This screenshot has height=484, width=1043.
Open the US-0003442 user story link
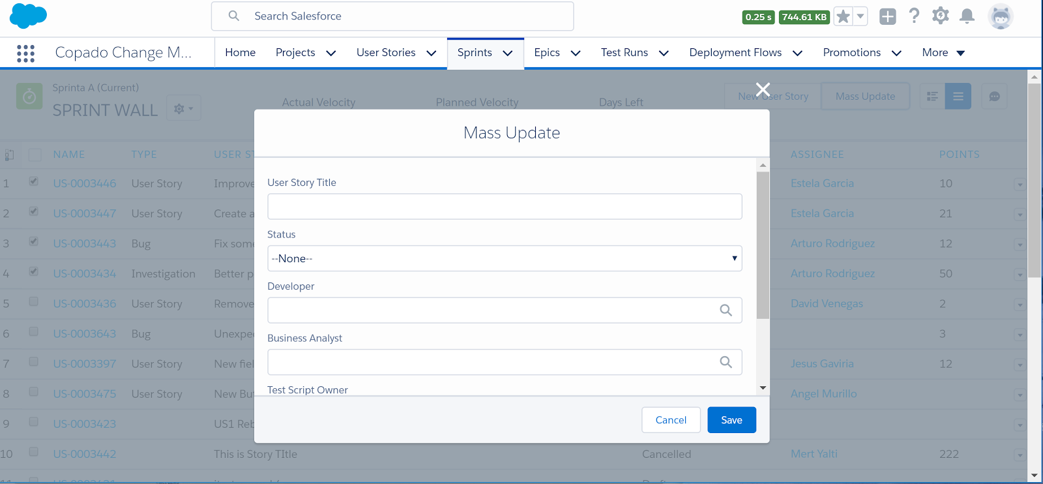[x=85, y=454]
